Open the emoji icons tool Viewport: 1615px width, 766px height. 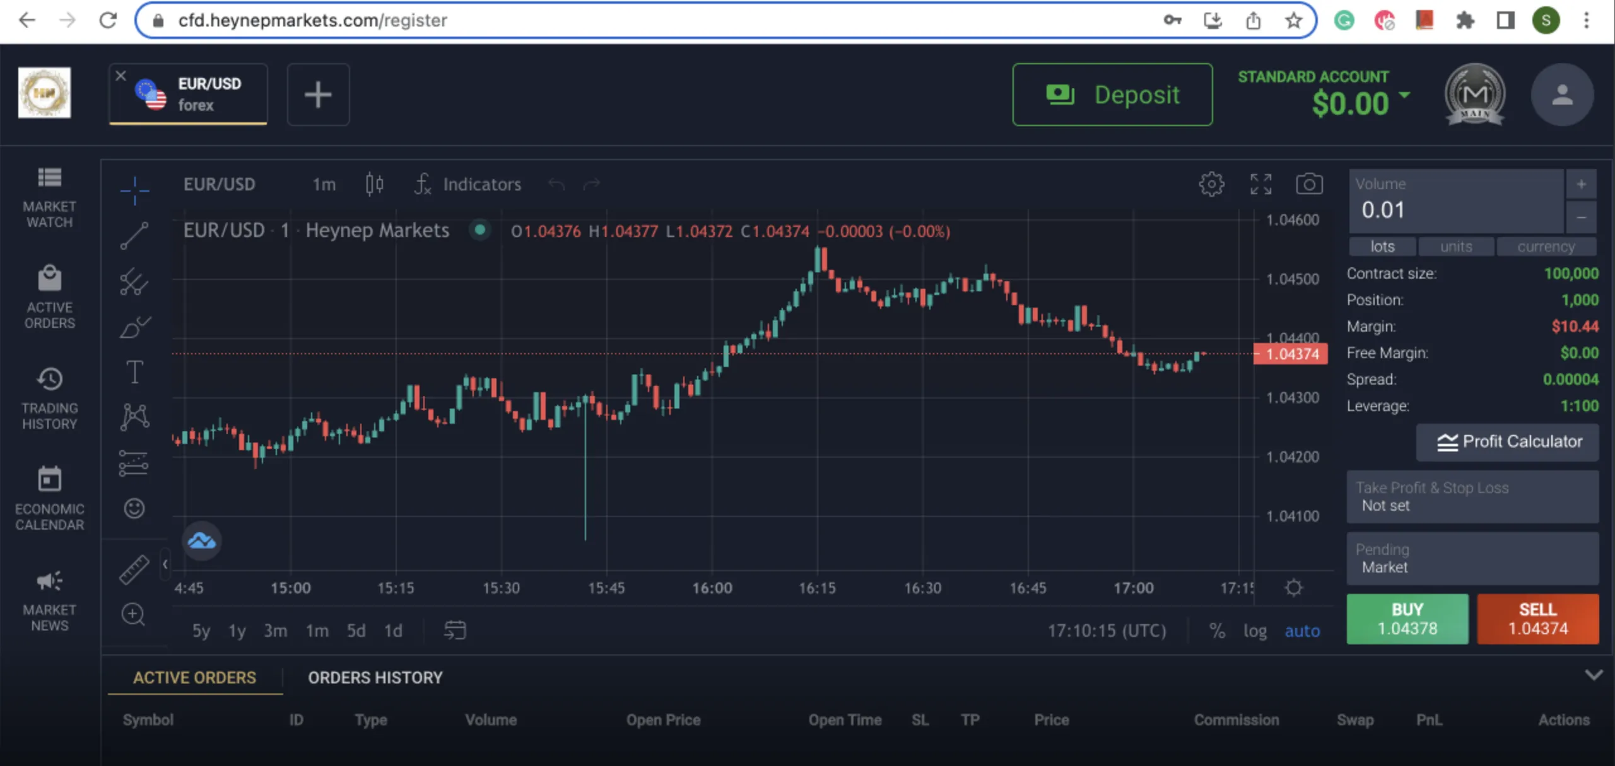(134, 508)
